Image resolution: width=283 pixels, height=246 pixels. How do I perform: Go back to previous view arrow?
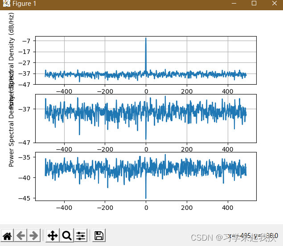click(21, 235)
